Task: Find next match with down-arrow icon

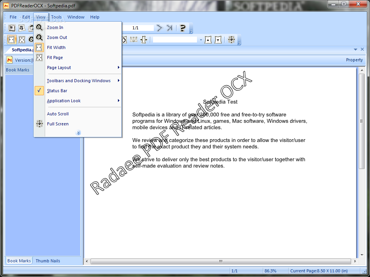Action: 218,40
